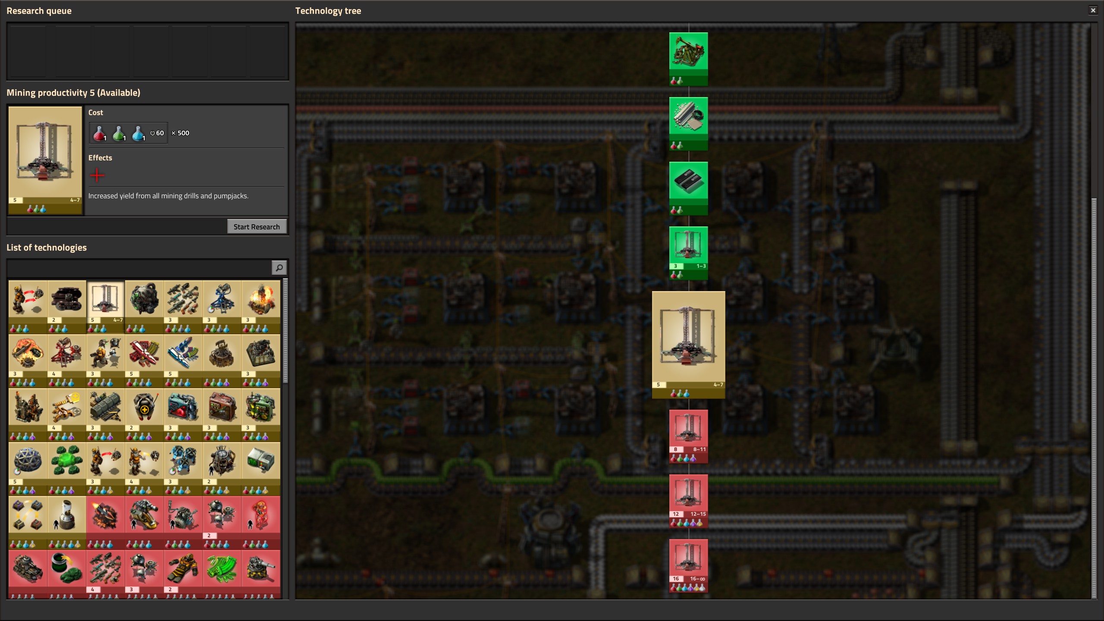Select highlighted Mining productivity 5 in list
This screenshot has height=621, width=1104.
coord(106,307)
